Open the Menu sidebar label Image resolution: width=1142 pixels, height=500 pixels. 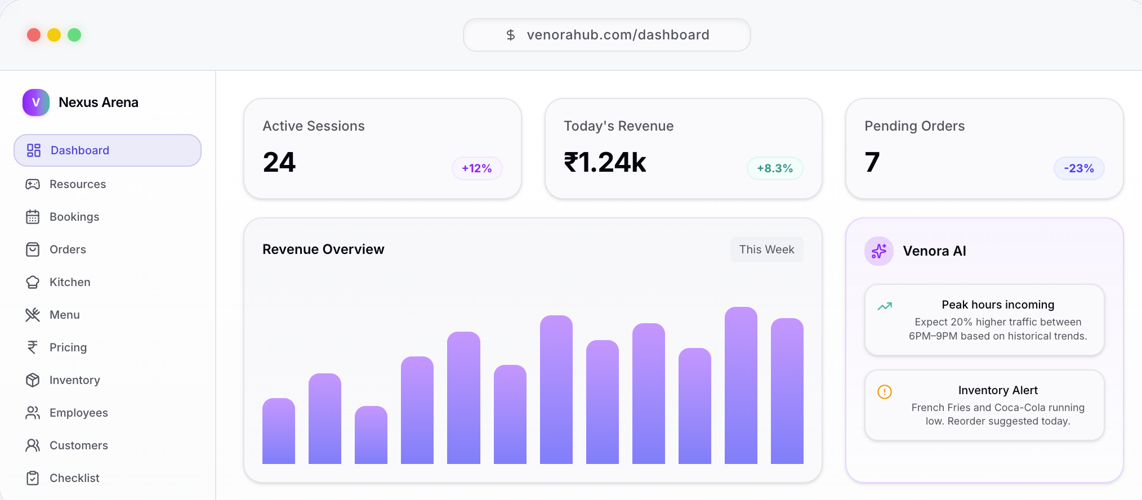[x=65, y=315]
